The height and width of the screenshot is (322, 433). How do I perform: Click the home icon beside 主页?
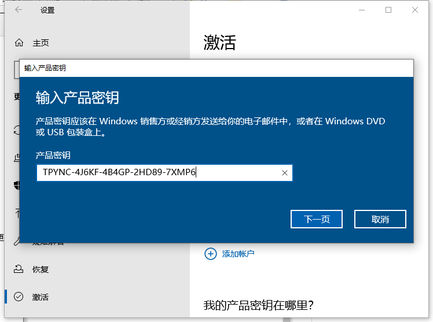(x=19, y=43)
